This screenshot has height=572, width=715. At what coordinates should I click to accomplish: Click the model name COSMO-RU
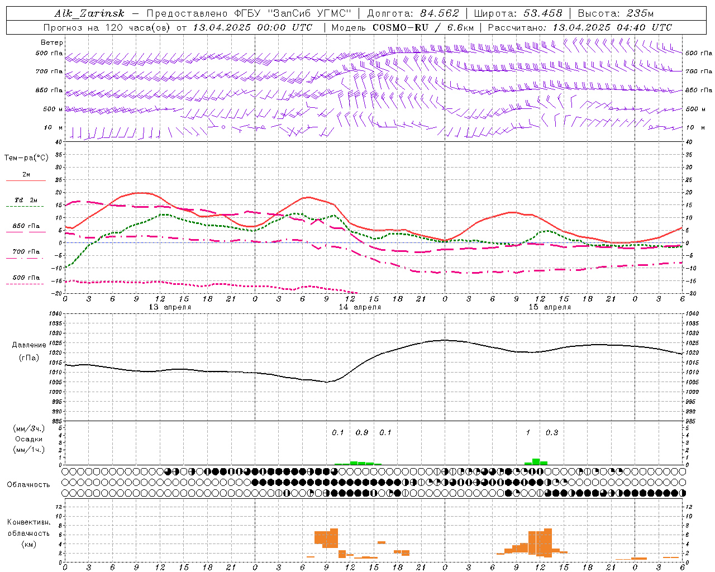point(401,27)
